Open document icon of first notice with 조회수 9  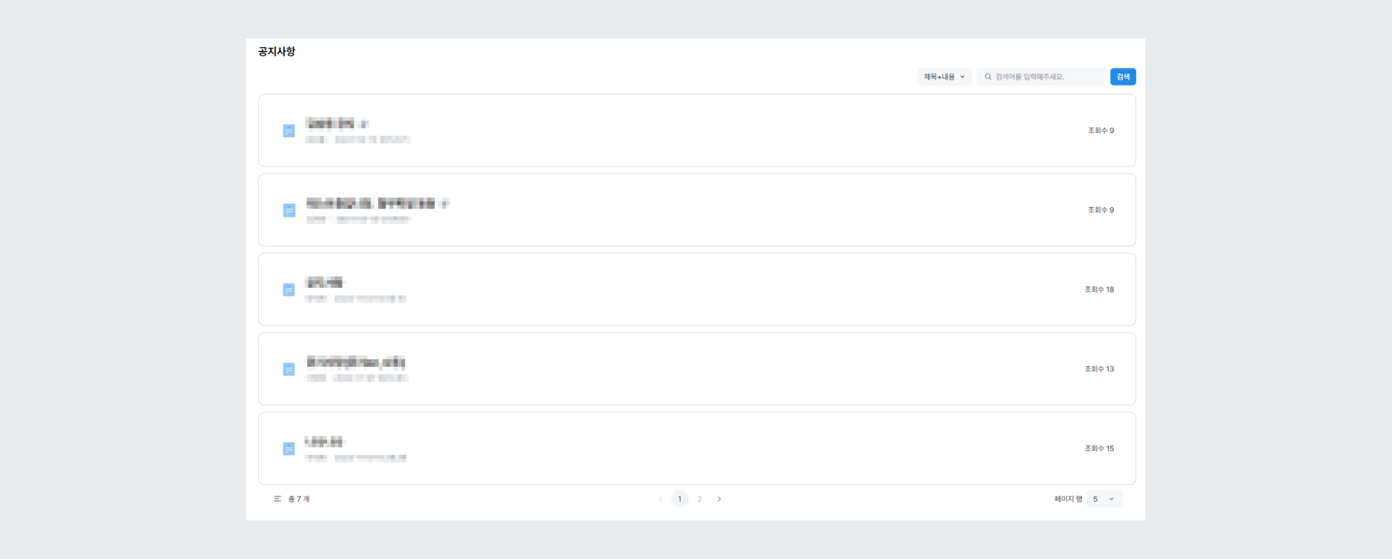click(x=288, y=130)
